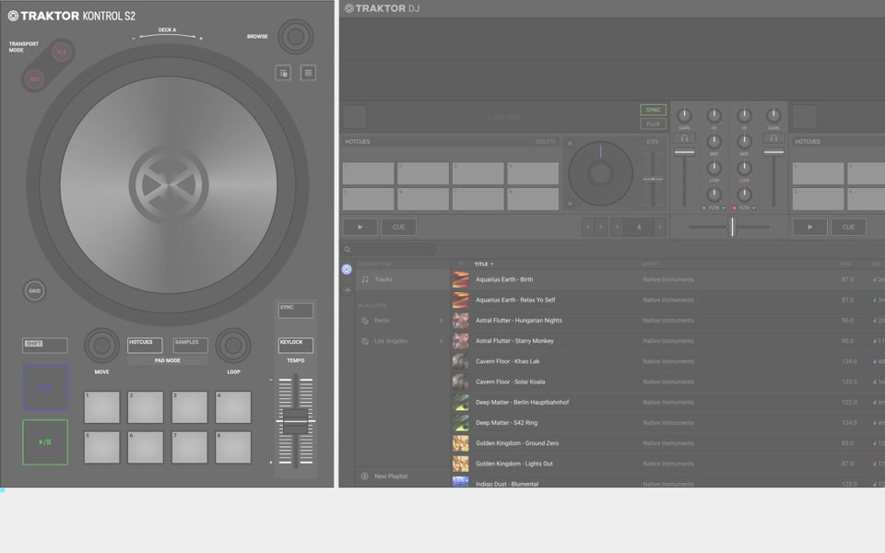Click the left deck headphone cue icon
This screenshot has width=885, height=553.
pos(684,138)
